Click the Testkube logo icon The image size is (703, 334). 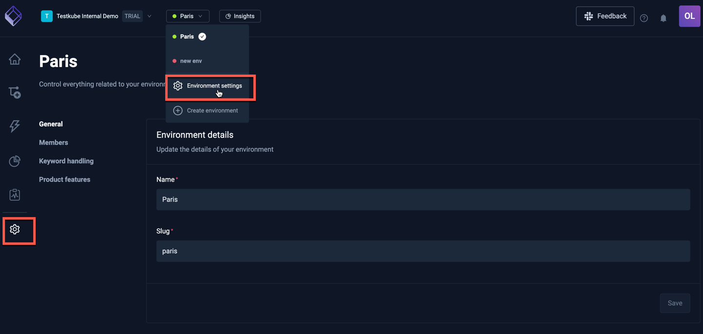13,16
